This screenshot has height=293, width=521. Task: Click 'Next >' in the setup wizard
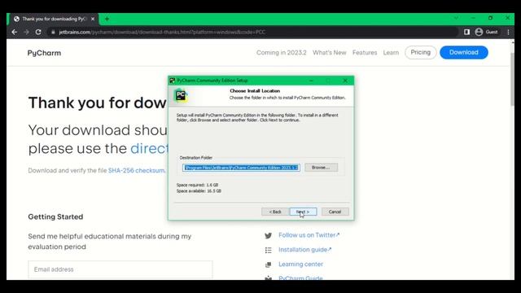pos(303,212)
